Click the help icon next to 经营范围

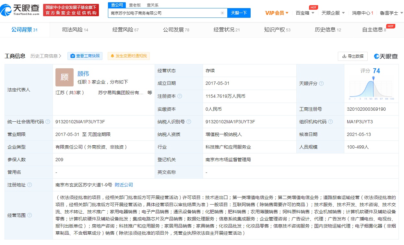pyautogui.click(x=30, y=215)
